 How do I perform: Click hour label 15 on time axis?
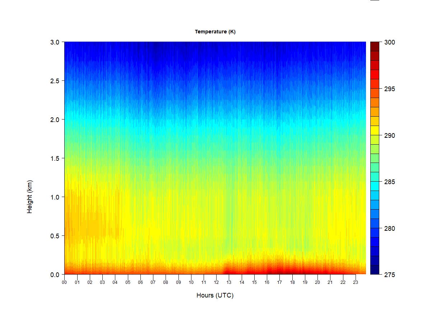point(254,282)
